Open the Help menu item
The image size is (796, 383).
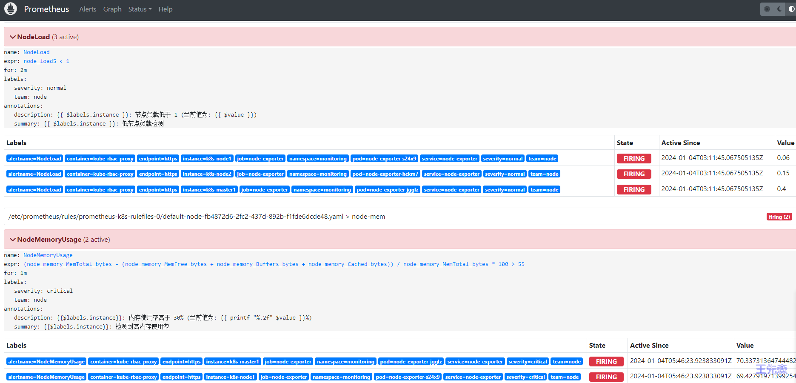point(165,9)
